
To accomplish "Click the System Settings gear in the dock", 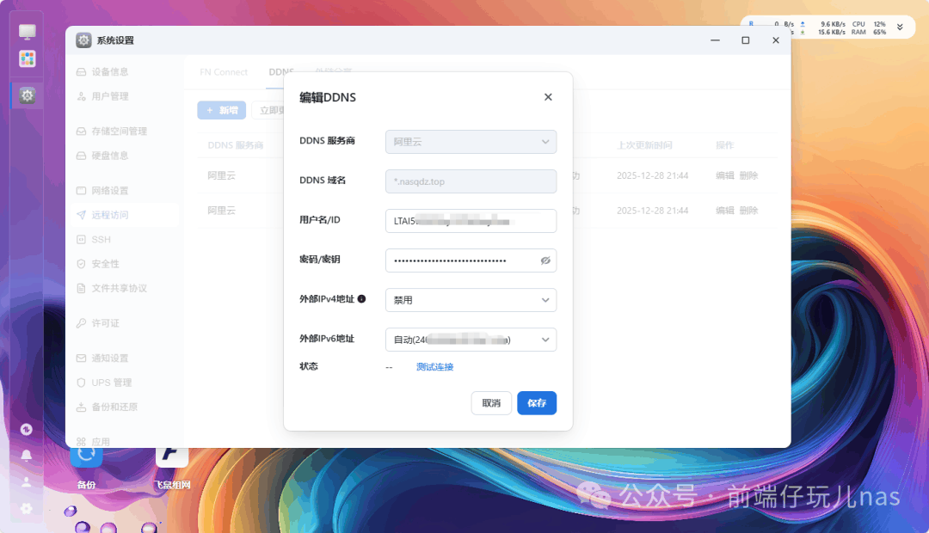I will click(x=28, y=95).
